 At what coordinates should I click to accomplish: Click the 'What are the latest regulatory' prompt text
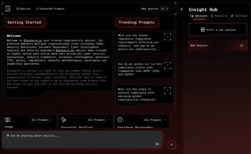(x=139, y=42)
